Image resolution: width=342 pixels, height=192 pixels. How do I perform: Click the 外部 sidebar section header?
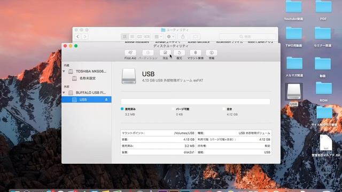point(66,86)
